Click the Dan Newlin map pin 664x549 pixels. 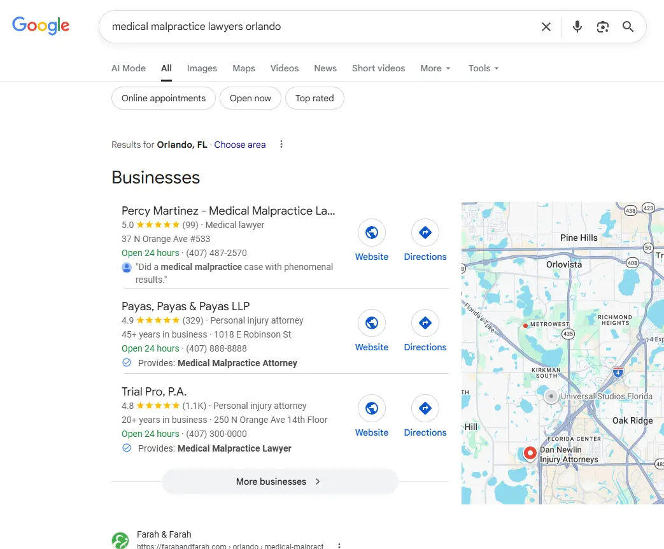click(529, 453)
